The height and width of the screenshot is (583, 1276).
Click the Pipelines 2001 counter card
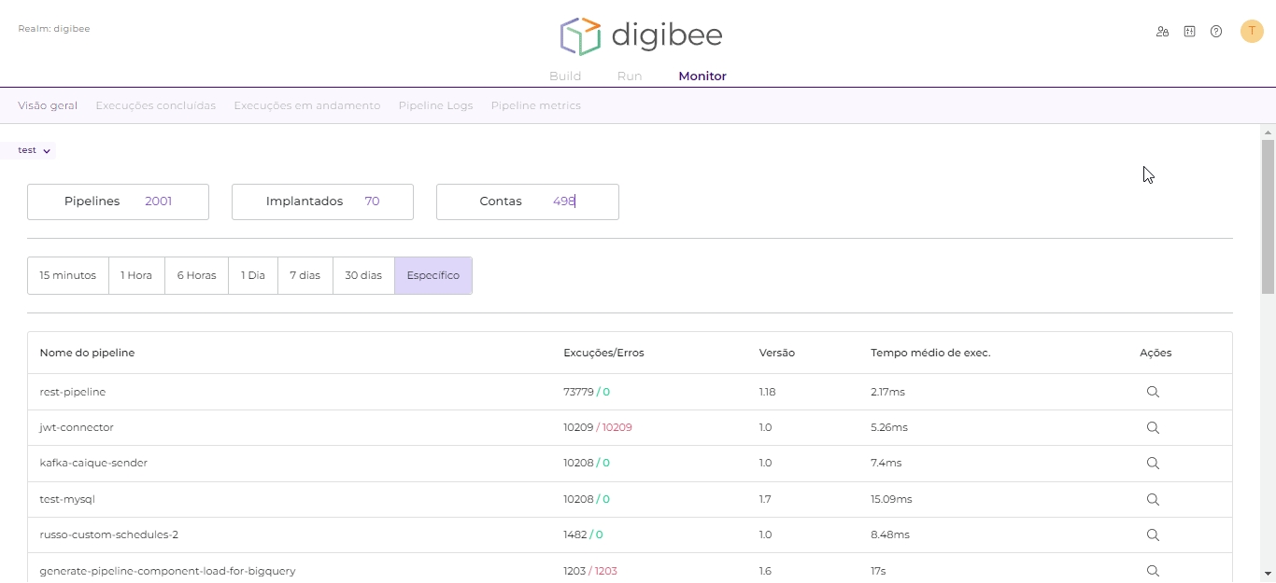point(118,201)
